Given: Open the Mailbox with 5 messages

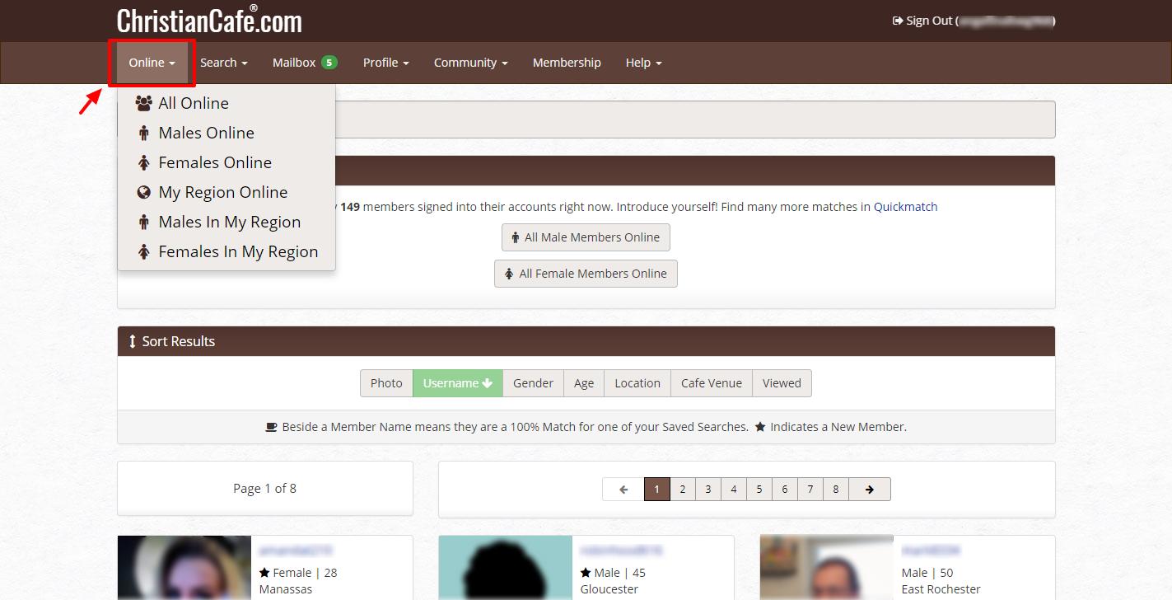Looking at the screenshot, I should pyautogui.click(x=305, y=63).
